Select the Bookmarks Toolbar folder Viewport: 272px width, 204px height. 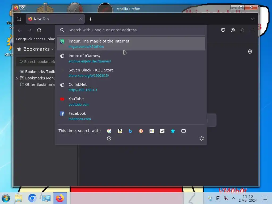[37, 72]
